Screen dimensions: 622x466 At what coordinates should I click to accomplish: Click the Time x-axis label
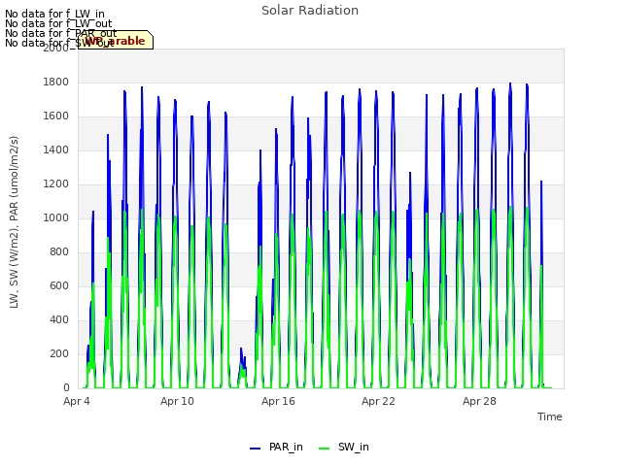[x=549, y=416]
